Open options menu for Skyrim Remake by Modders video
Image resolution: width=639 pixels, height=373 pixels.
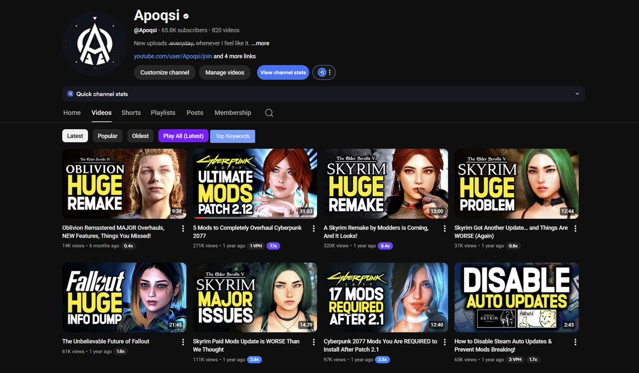click(445, 228)
